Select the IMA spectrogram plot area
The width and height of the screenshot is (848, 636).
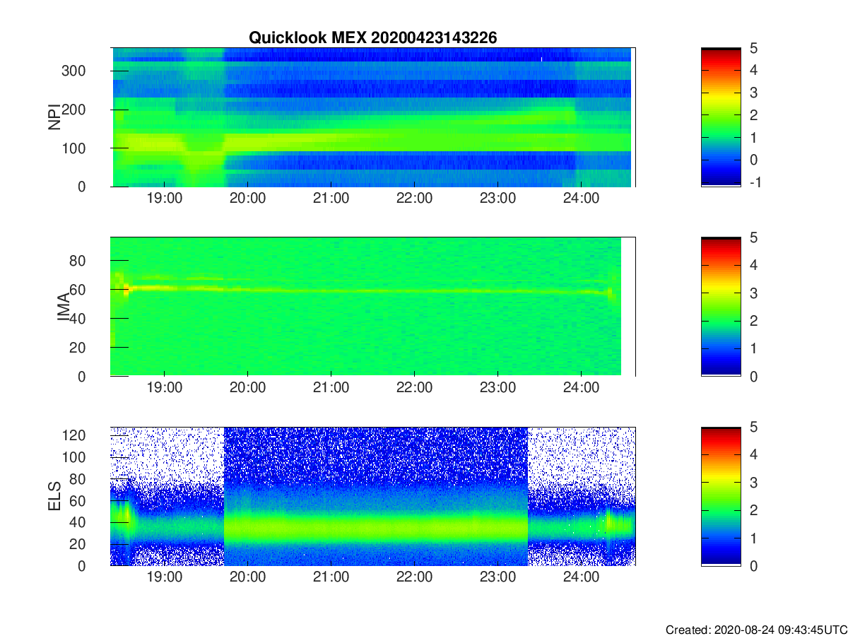372,307
